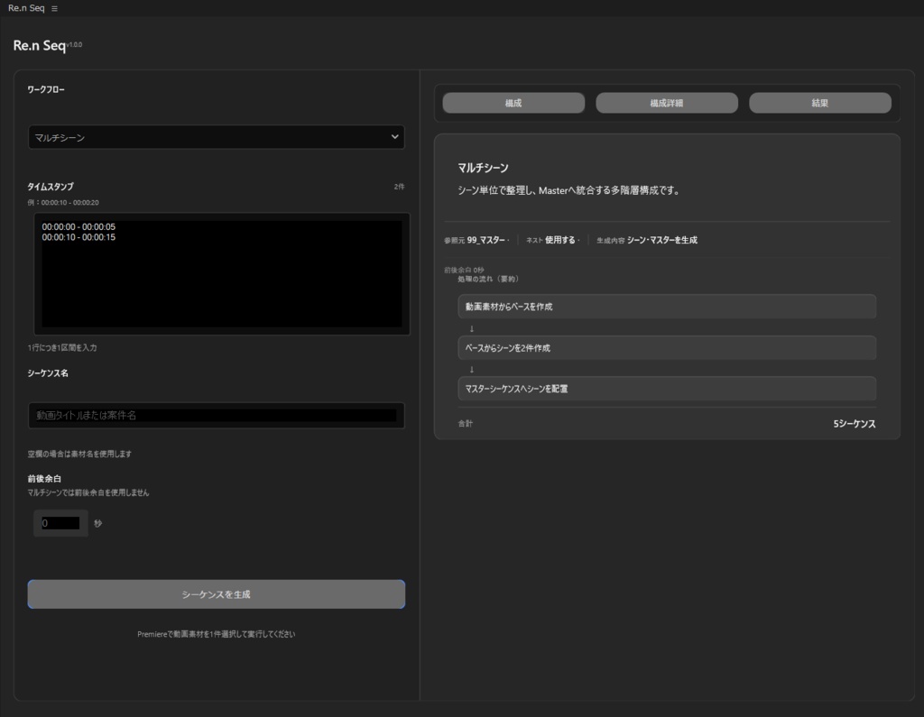This screenshot has width=924, height=717.
Task: Click the ネスト 使用する value
Action: tap(559, 240)
